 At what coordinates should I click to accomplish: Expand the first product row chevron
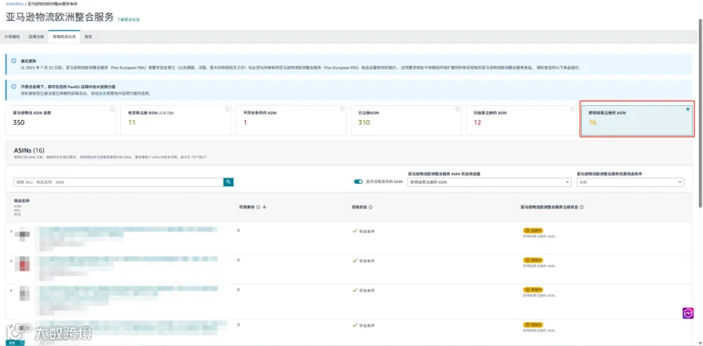(11, 231)
